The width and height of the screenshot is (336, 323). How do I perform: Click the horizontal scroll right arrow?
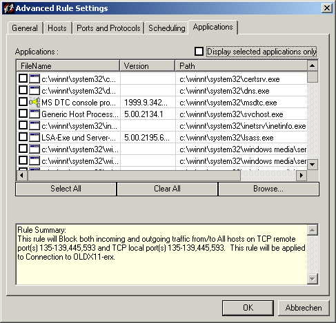[x=302, y=176]
